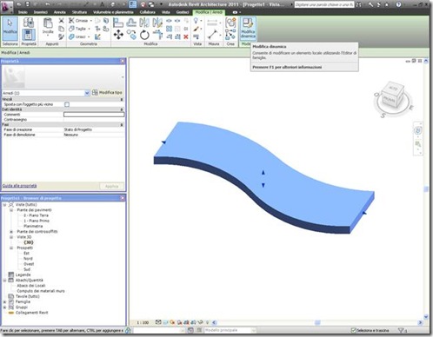
Task: Toggle Sposta con l'oggetto più vicino checkbox
Action: pos(67,104)
